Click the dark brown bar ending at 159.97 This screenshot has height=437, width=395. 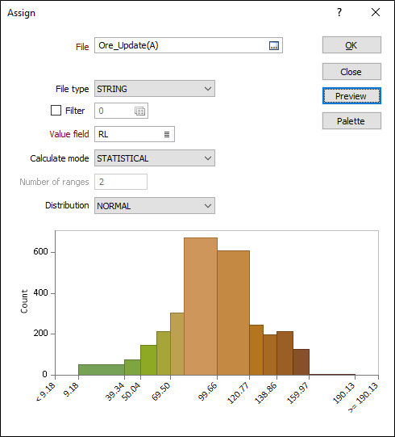point(301,362)
